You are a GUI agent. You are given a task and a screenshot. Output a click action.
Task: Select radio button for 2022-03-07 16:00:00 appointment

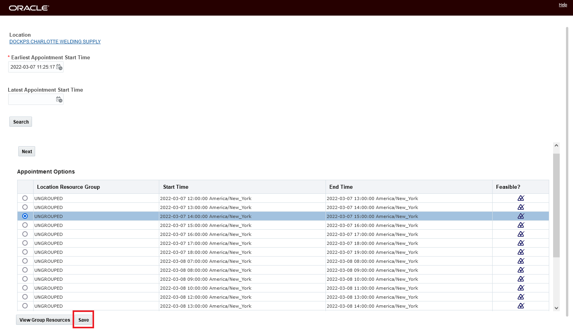[x=25, y=234]
